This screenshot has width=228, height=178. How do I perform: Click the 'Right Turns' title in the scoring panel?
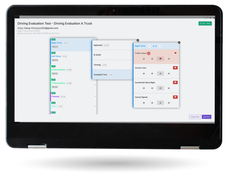click(140, 46)
